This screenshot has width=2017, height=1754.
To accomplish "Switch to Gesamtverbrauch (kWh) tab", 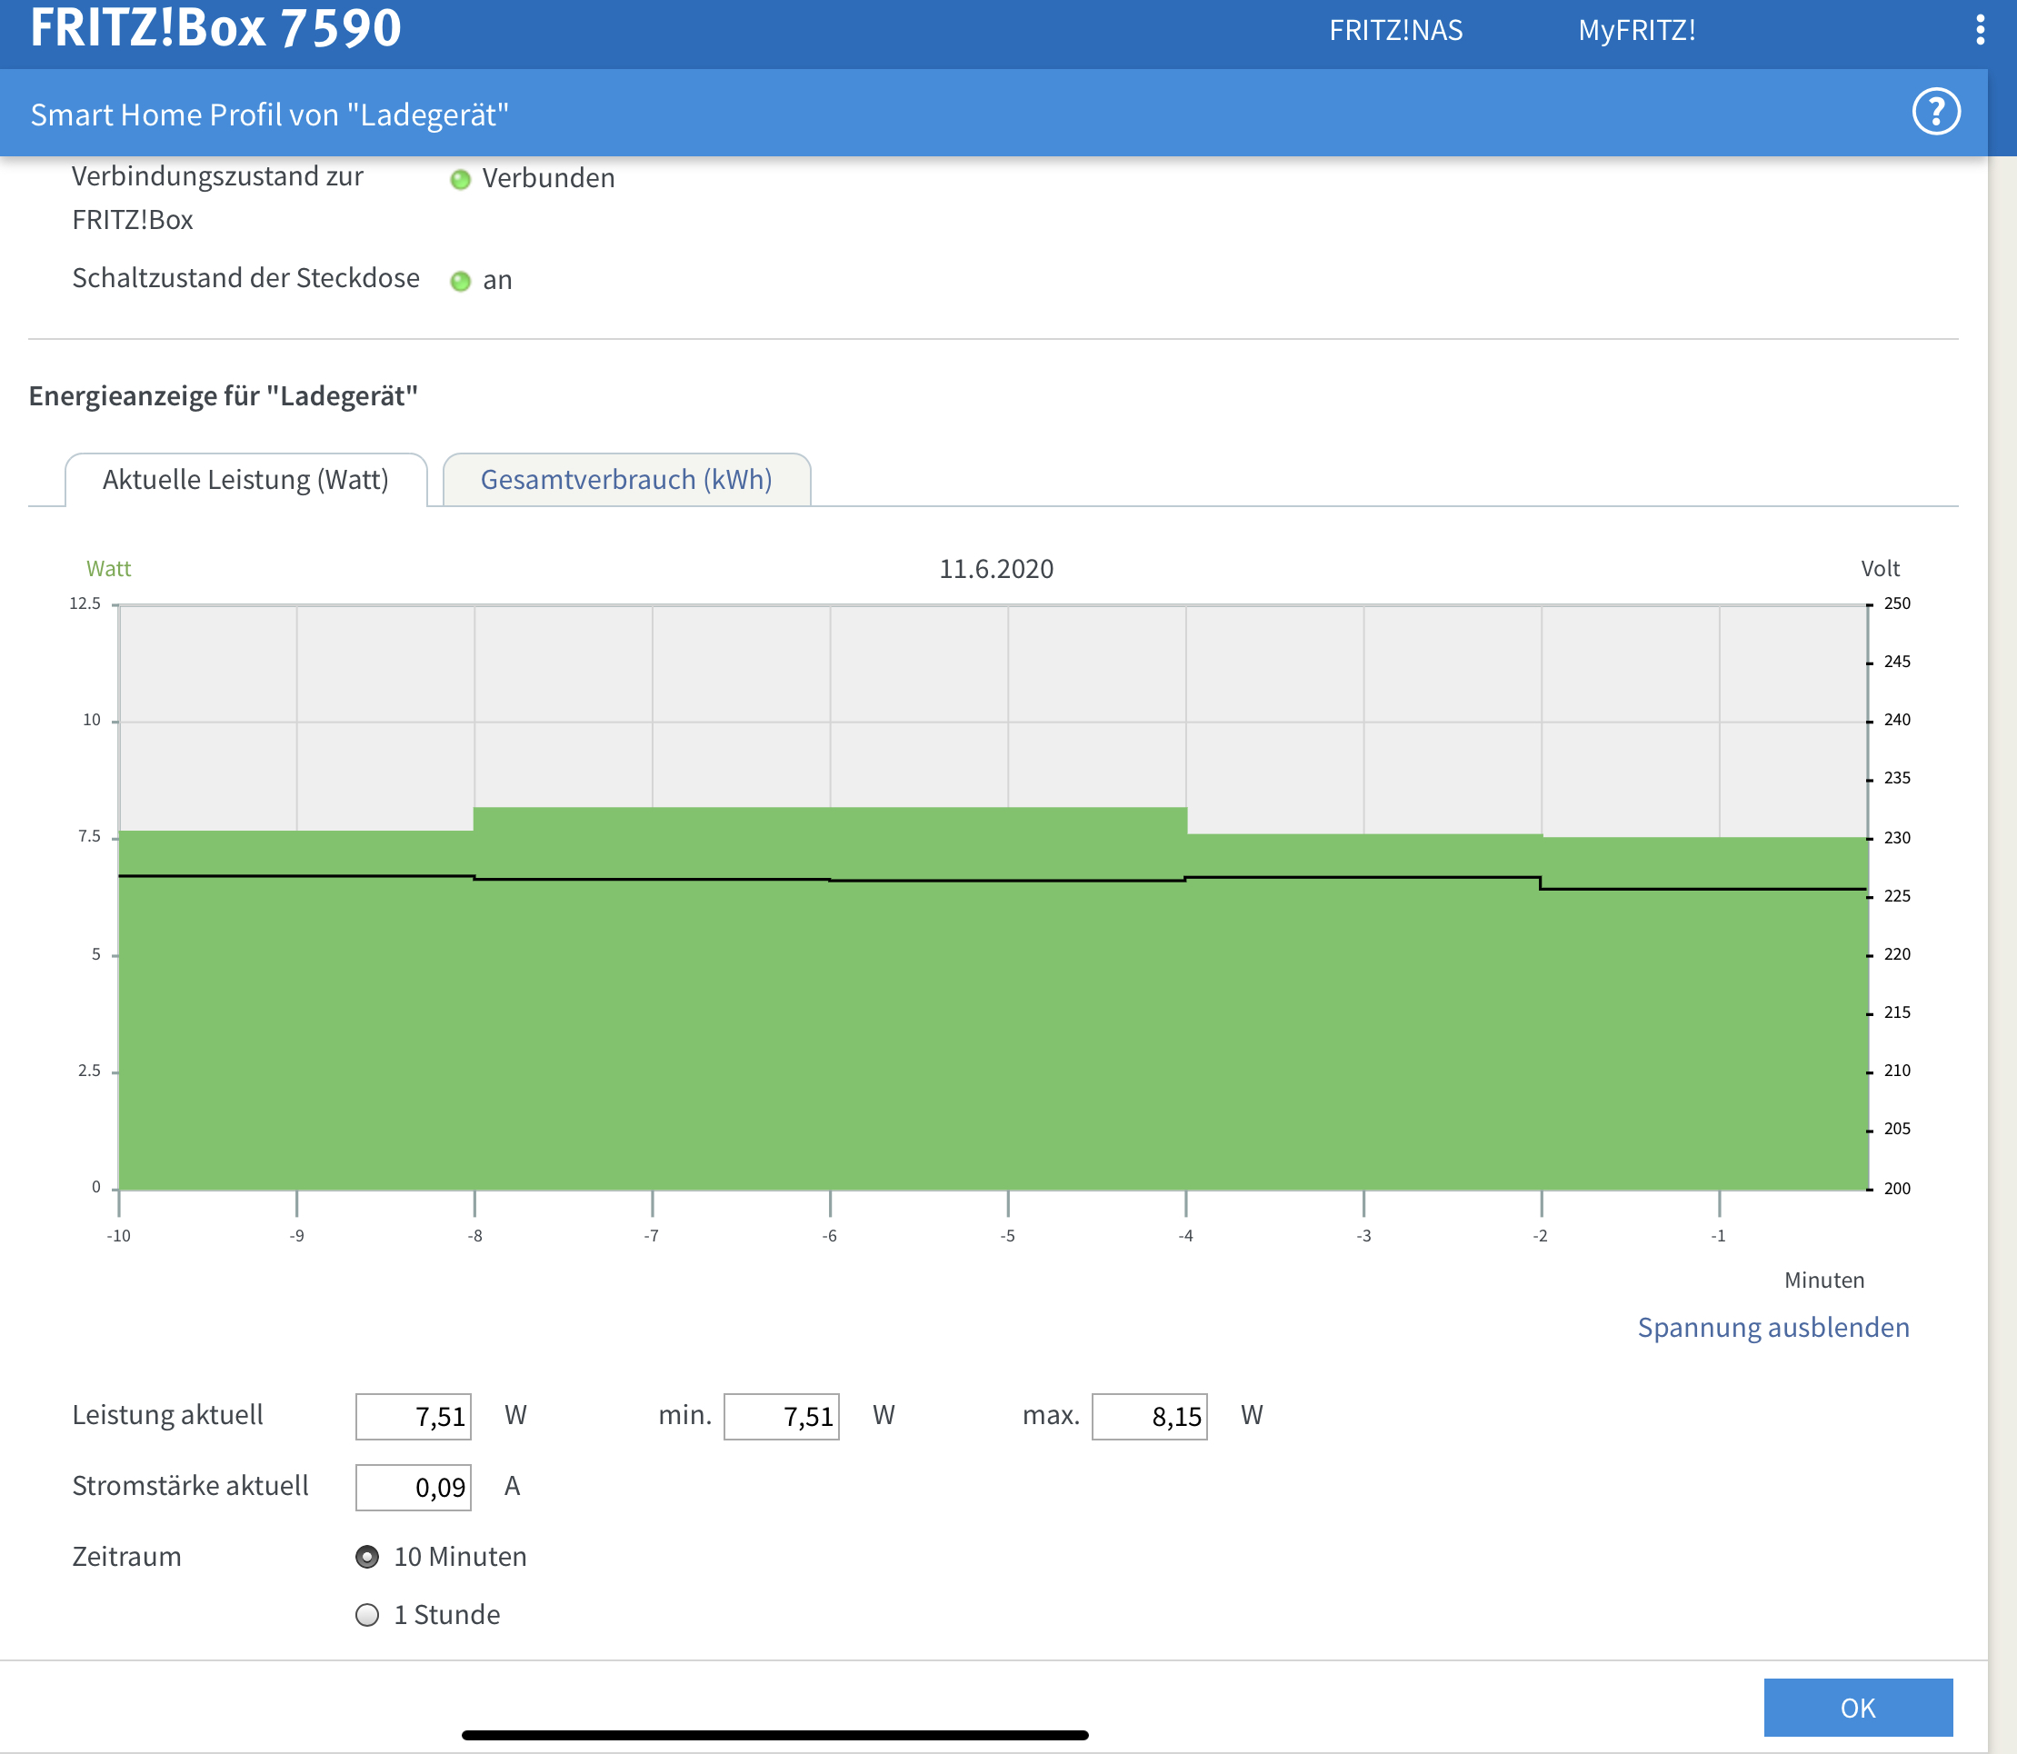I will tap(626, 480).
